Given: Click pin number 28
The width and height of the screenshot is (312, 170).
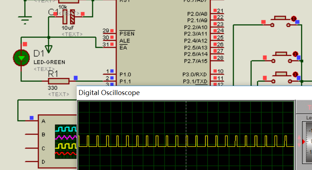Looking at the screenshot, I should click(220, 58).
